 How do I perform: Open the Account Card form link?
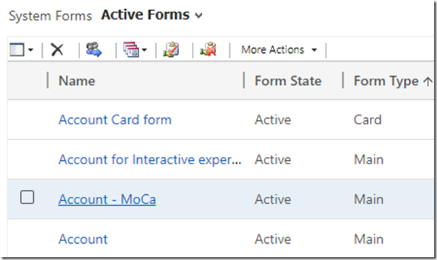click(x=115, y=120)
